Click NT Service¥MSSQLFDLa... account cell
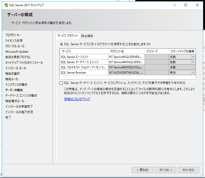The image size is (205, 178). coord(126,67)
